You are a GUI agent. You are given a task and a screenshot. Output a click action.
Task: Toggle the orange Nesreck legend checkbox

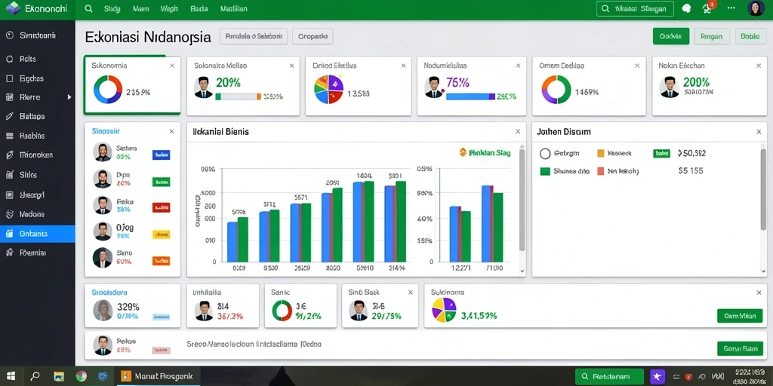tap(600, 153)
